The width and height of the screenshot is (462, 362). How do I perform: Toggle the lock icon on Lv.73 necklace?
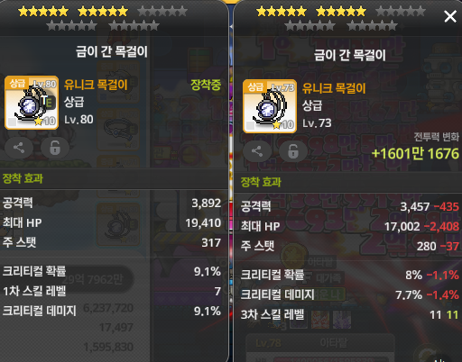click(x=293, y=151)
